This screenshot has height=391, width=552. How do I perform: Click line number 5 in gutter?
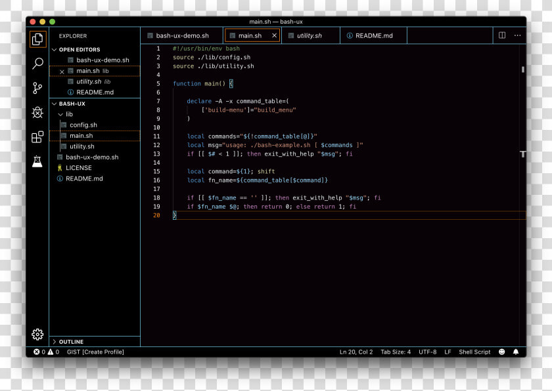(x=158, y=83)
